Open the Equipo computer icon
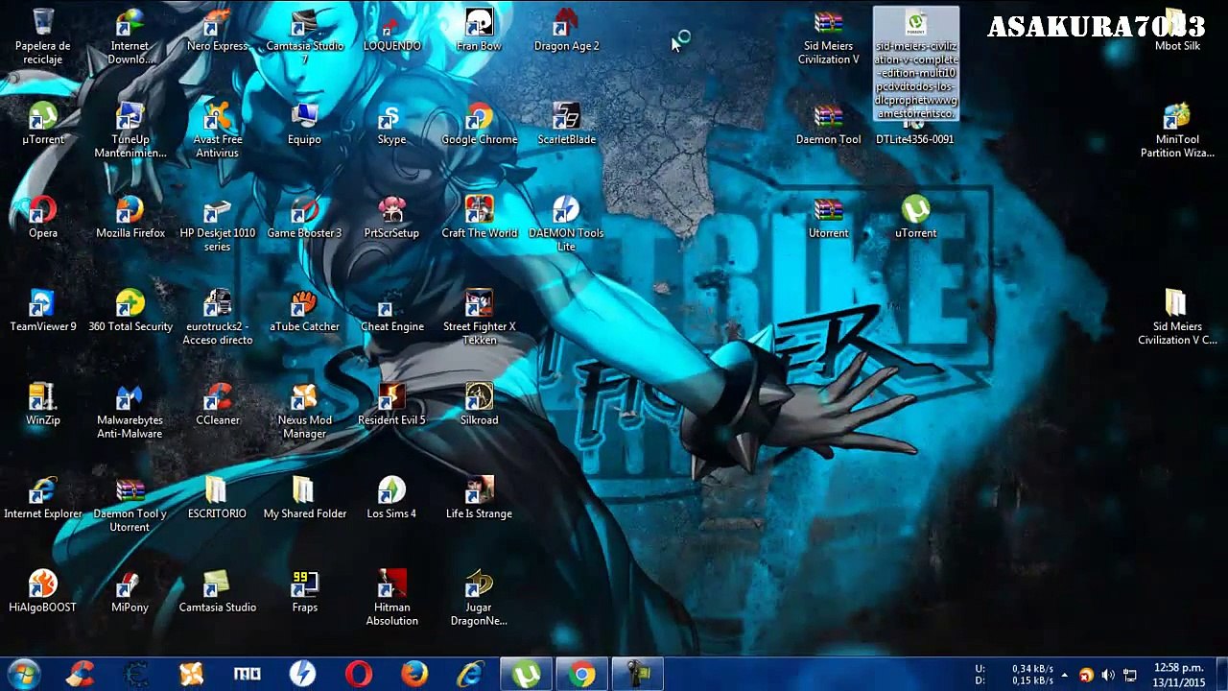This screenshot has height=691, width=1228. pyautogui.click(x=305, y=125)
